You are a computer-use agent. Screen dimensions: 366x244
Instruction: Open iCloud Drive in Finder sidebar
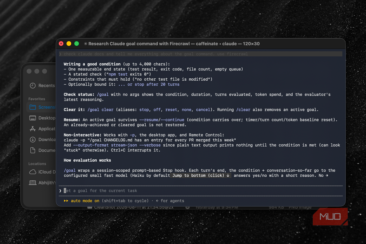(x=42, y=172)
